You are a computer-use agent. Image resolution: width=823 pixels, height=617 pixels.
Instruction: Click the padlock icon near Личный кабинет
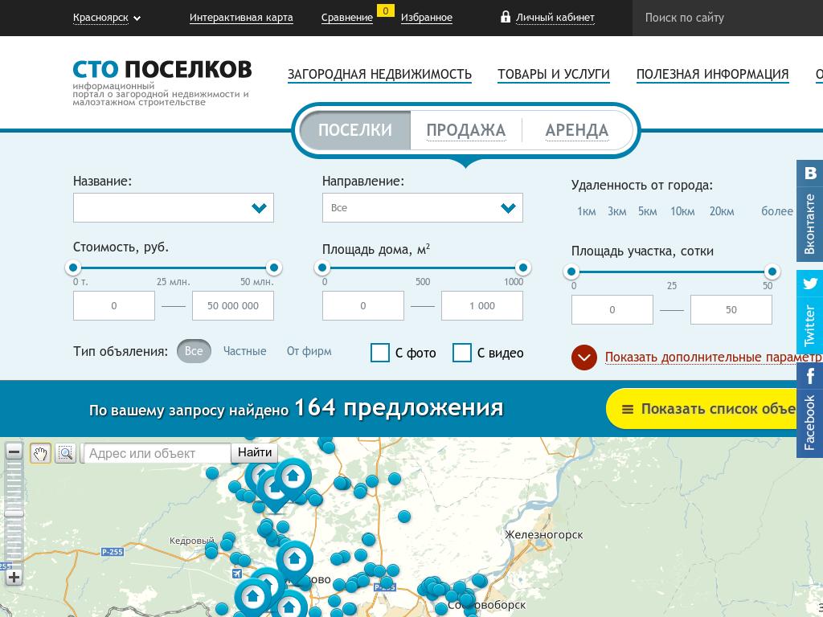click(506, 17)
